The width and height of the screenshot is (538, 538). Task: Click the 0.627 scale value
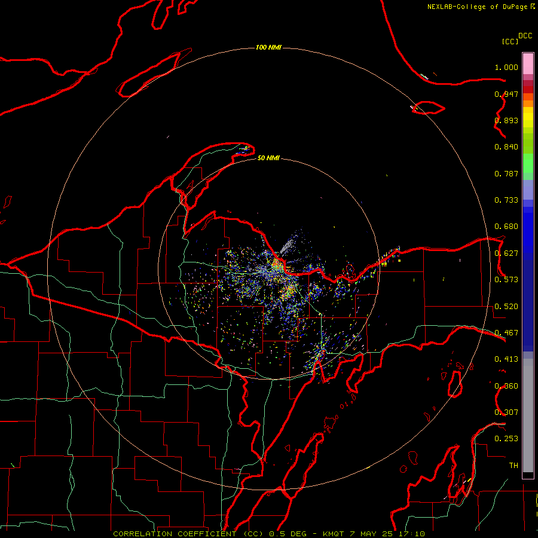pos(506,253)
